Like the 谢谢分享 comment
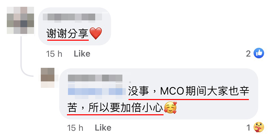The width and height of the screenshot is (272, 137). (82, 54)
